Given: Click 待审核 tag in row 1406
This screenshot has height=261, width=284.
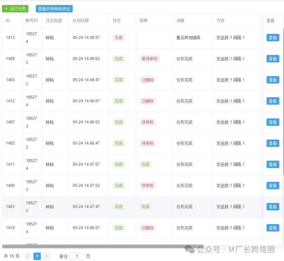Looking at the screenshot, I should pos(148,186).
